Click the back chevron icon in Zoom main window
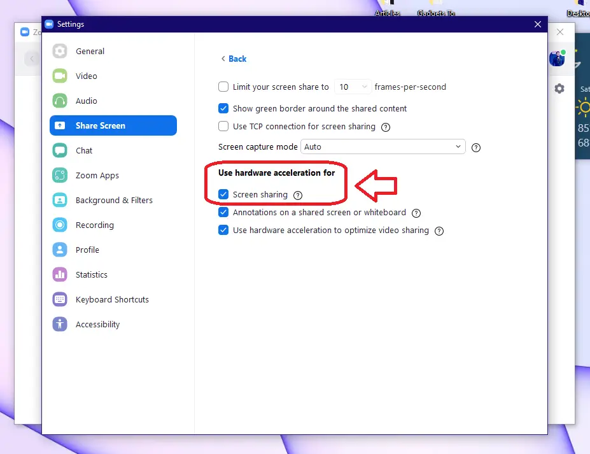Screen dimensions: 590x454 coord(32,59)
